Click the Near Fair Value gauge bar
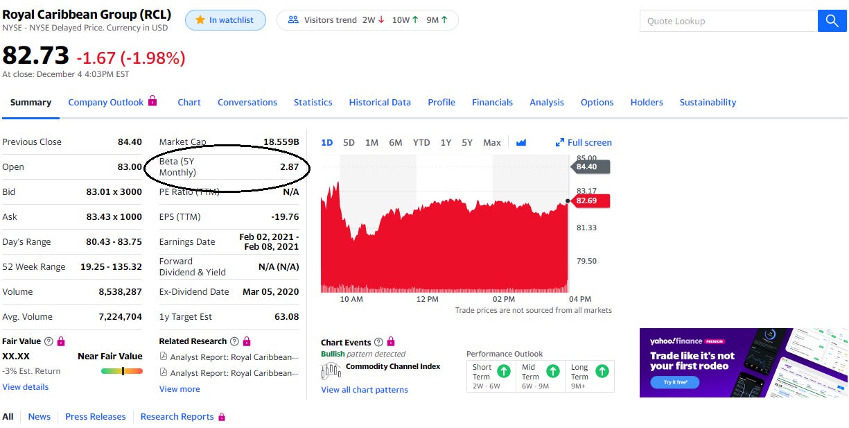The height and width of the screenshot is (428, 849). [121, 371]
